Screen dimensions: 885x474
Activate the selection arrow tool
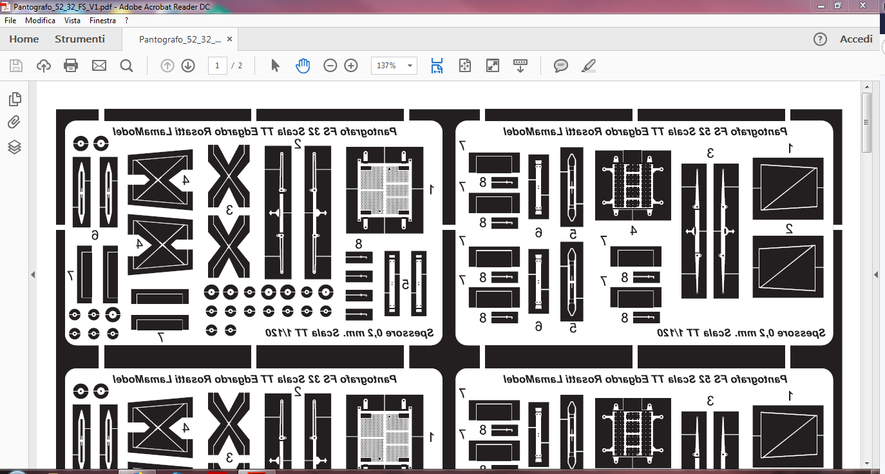[276, 66]
